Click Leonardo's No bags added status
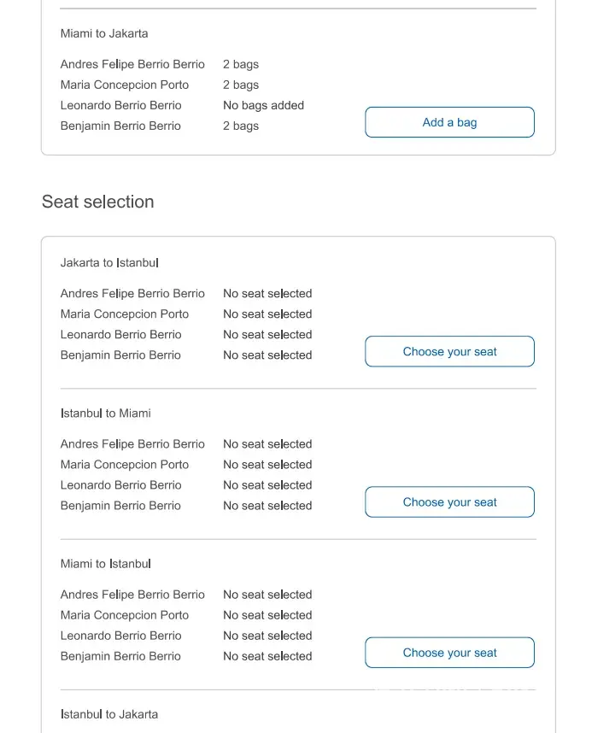 pos(263,106)
